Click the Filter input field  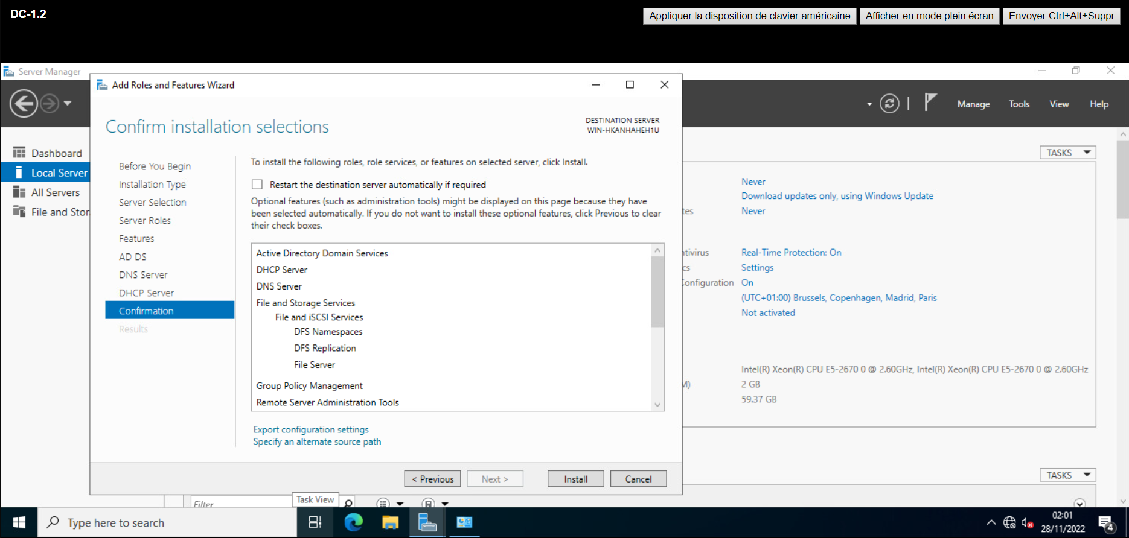[241, 502]
